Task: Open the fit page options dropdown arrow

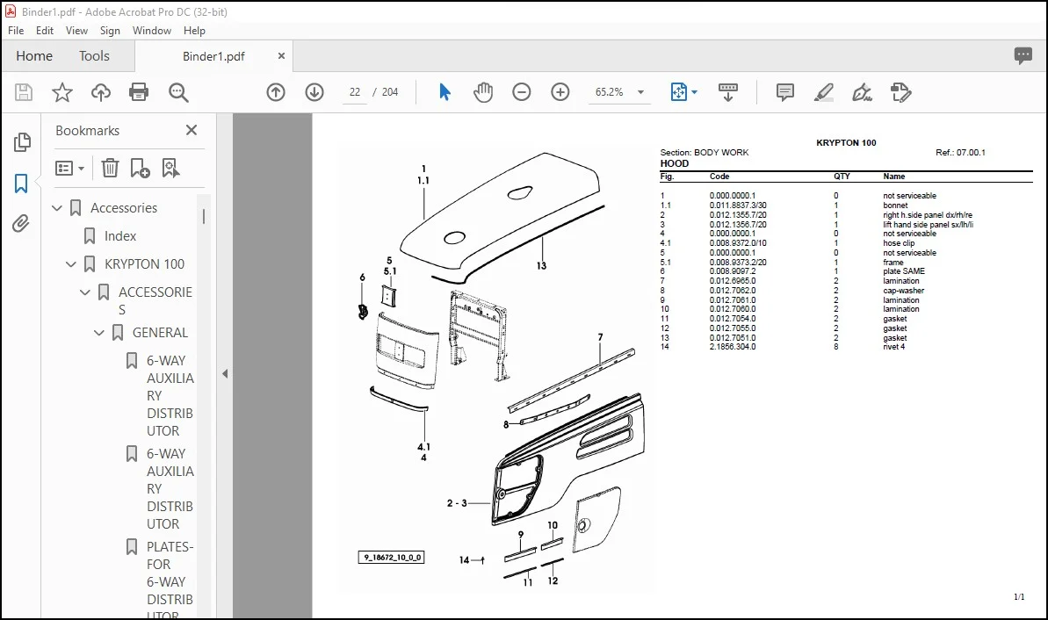Action: tap(694, 92)
